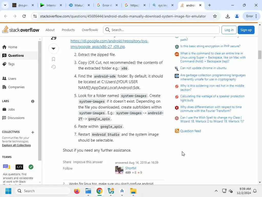Click the About link in header
Viewport: 262px width, 197px height.
[x=50, y=30]
